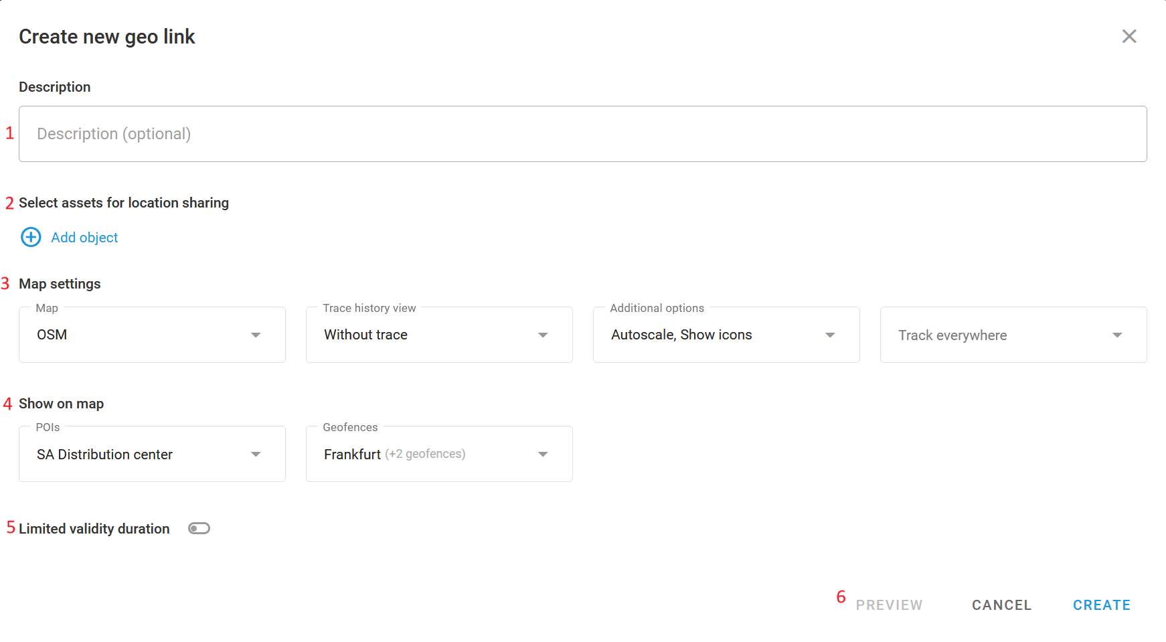Expand Additional options showing Autoscale, Show icons

click(x=715, y=335)
